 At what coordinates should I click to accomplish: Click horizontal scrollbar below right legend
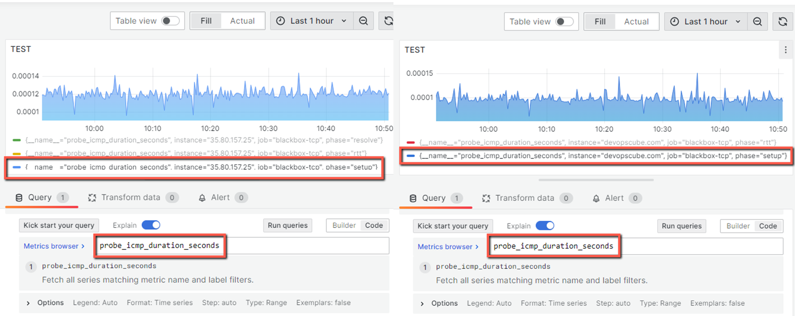[x=596, y=180]
